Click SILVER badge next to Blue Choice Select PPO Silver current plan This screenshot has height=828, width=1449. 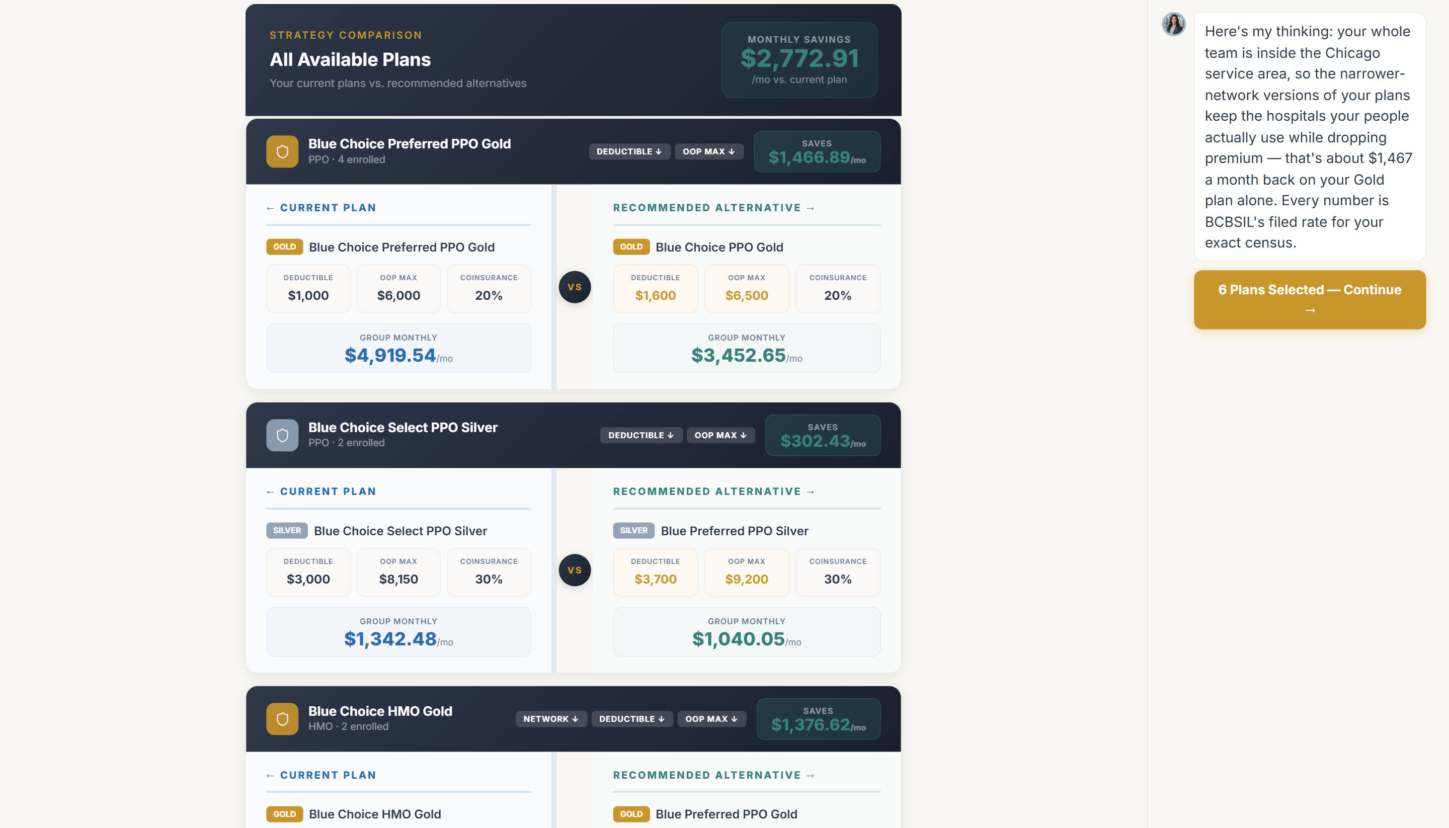pyautogui.click(x=287, y=531)
